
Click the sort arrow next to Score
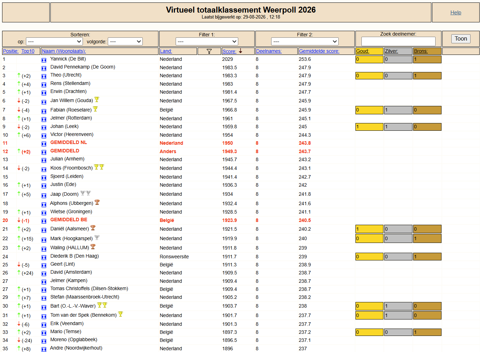click(241, 51)
